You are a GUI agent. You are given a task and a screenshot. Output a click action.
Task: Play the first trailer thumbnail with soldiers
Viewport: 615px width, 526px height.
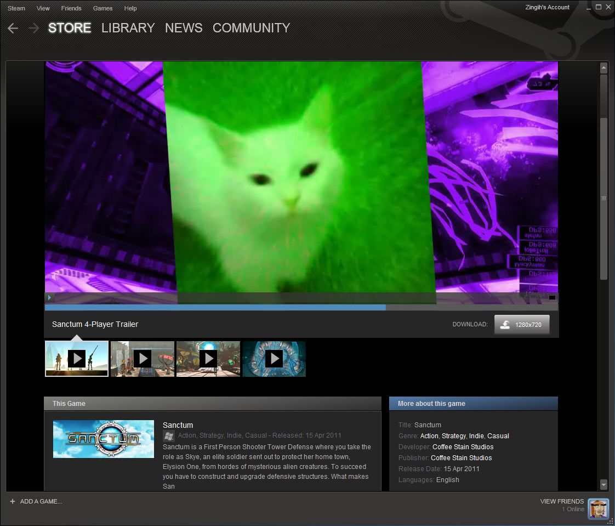[77, 359]
